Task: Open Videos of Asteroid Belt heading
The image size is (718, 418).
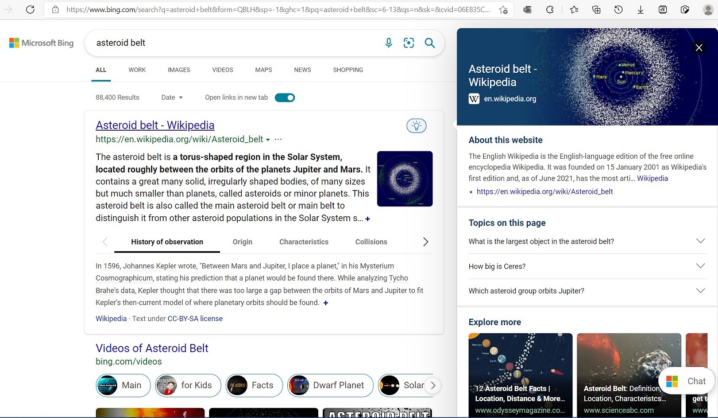Action: [152, 348]
